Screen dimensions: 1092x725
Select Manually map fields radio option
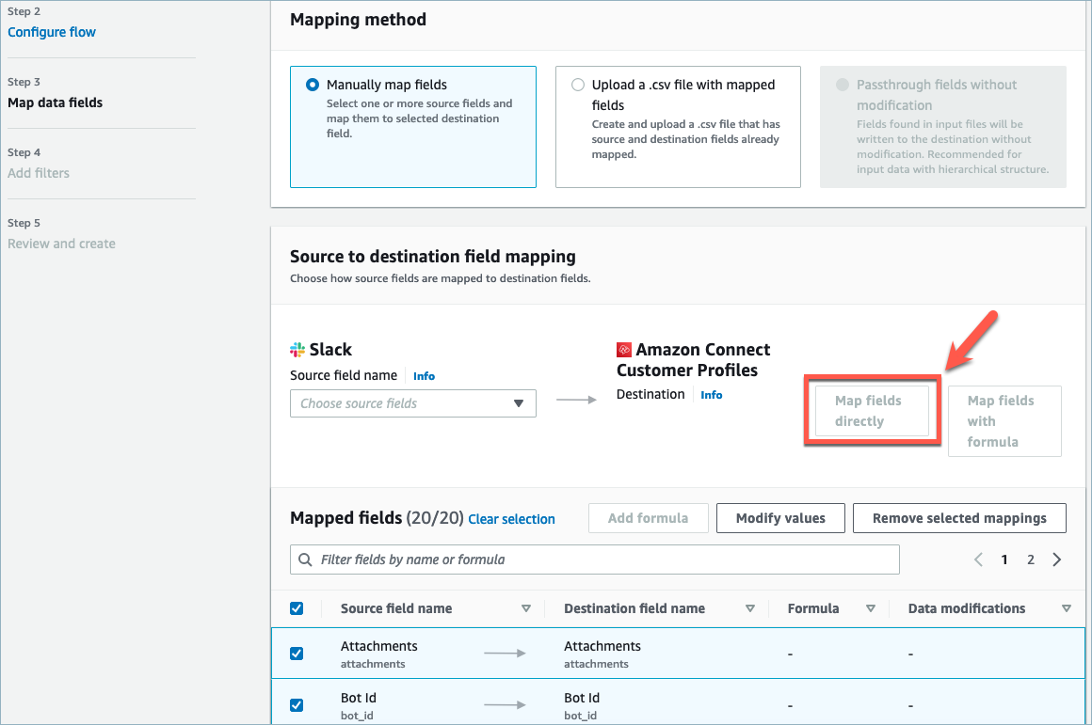click(313, 85)
